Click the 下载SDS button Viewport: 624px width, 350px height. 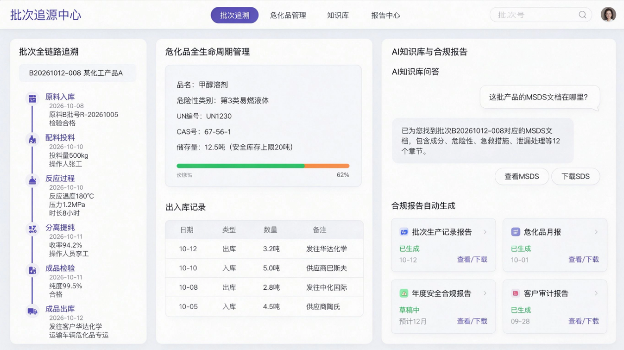575,176
